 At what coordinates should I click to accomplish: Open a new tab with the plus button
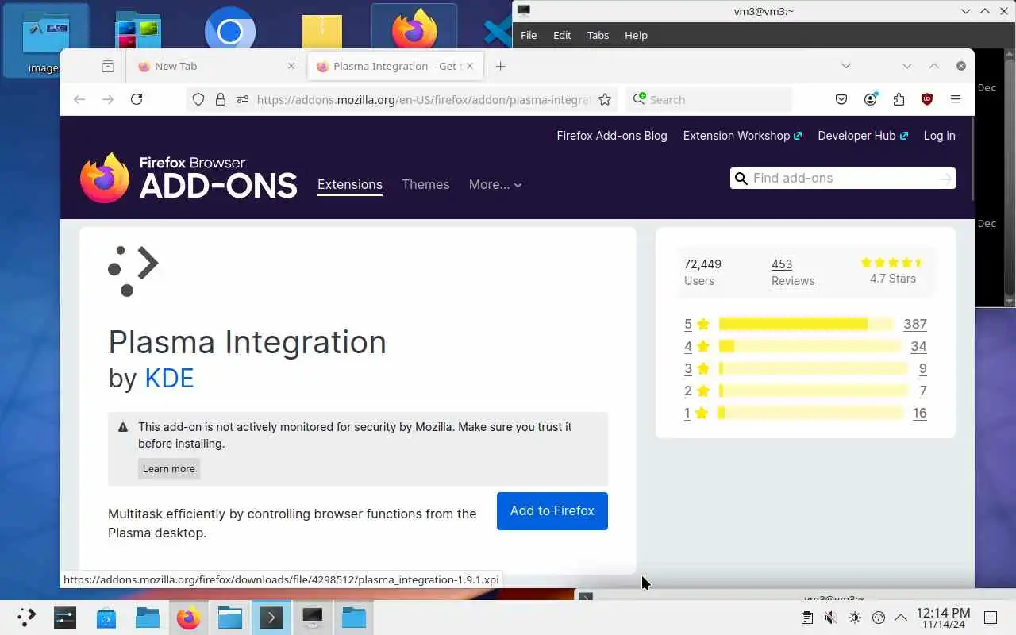tap(500, 67)
